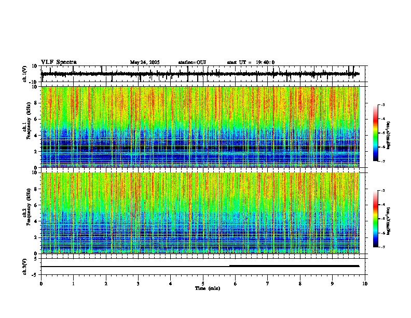This screenshot has width=411, height=318.
Task: Select the ch.1 "Frequency (kHz)" axis label
Action: 29,121
